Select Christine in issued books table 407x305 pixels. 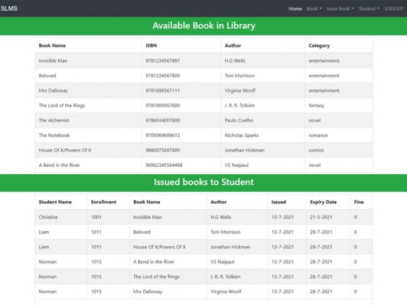pyautogui.click(x=48, y=217)
